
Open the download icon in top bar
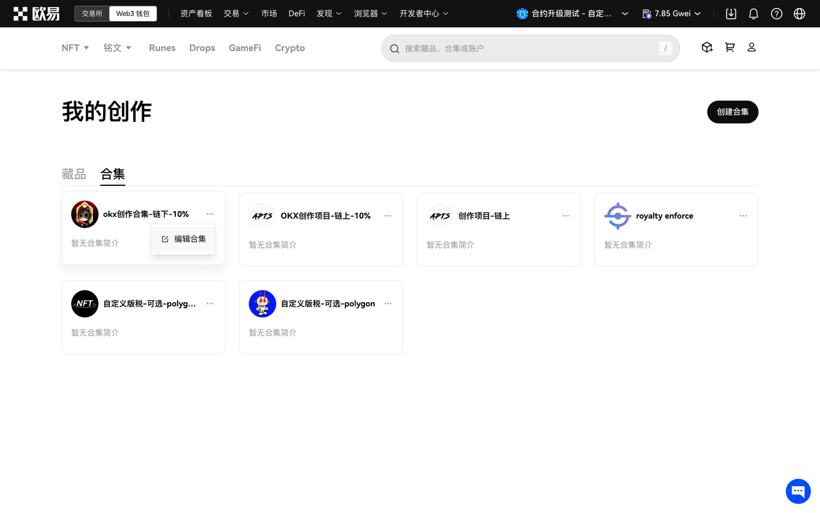[x=731, y=13]
